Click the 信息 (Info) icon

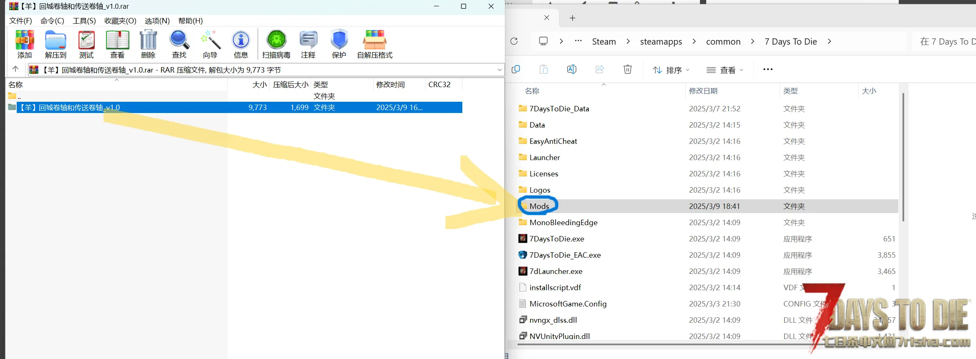[x=241, y=44]
